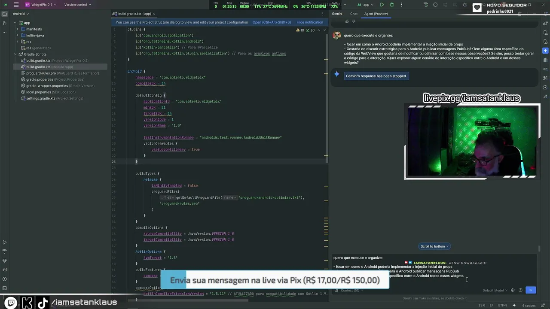Open settings.gradle.kts file
Screen dimensions: 550x309
coord(52,98)
